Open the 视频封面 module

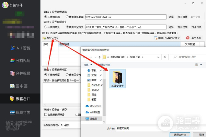[x=20, y=112]
